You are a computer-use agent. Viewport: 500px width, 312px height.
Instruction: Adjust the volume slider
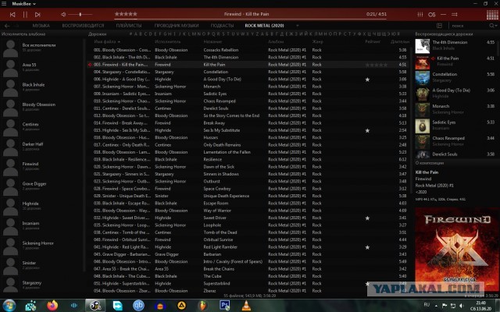(x=80, y=14)
